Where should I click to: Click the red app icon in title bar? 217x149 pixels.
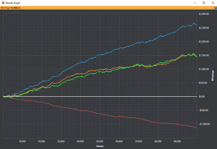[x=3, y=3]
